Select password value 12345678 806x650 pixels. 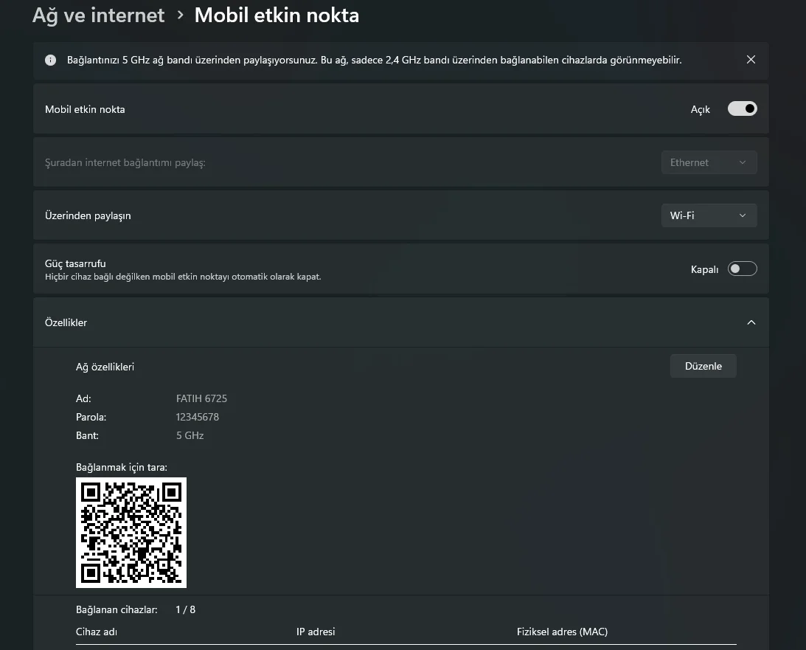[198, 417]
